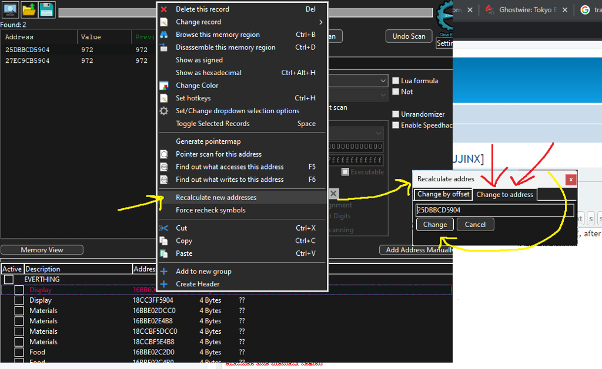
Task: Select Materials record 18CCBF5E4B8
Action: [x=226, y=342]
